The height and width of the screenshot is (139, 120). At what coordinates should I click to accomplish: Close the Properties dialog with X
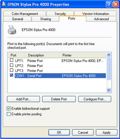point(116,4)
